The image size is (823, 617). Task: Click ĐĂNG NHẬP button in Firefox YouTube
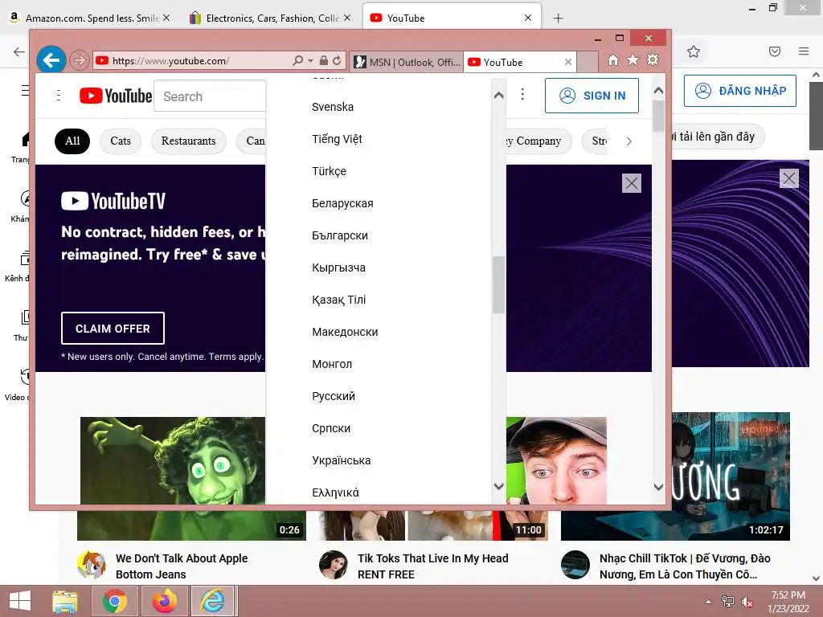740,91
